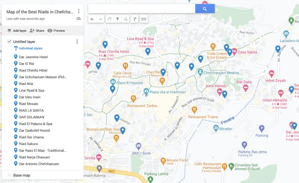
Task: Click Restaurant Triana fork marker
Action: click(194, 110)
